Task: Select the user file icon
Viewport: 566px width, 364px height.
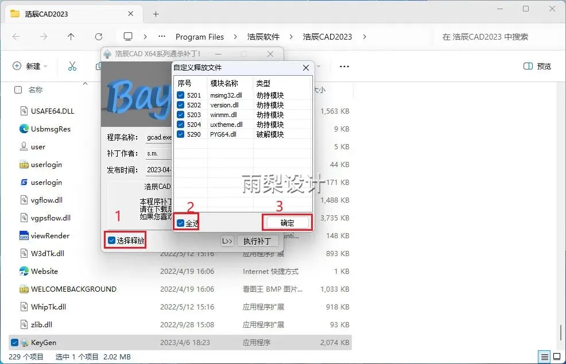Action: [24, 146]
